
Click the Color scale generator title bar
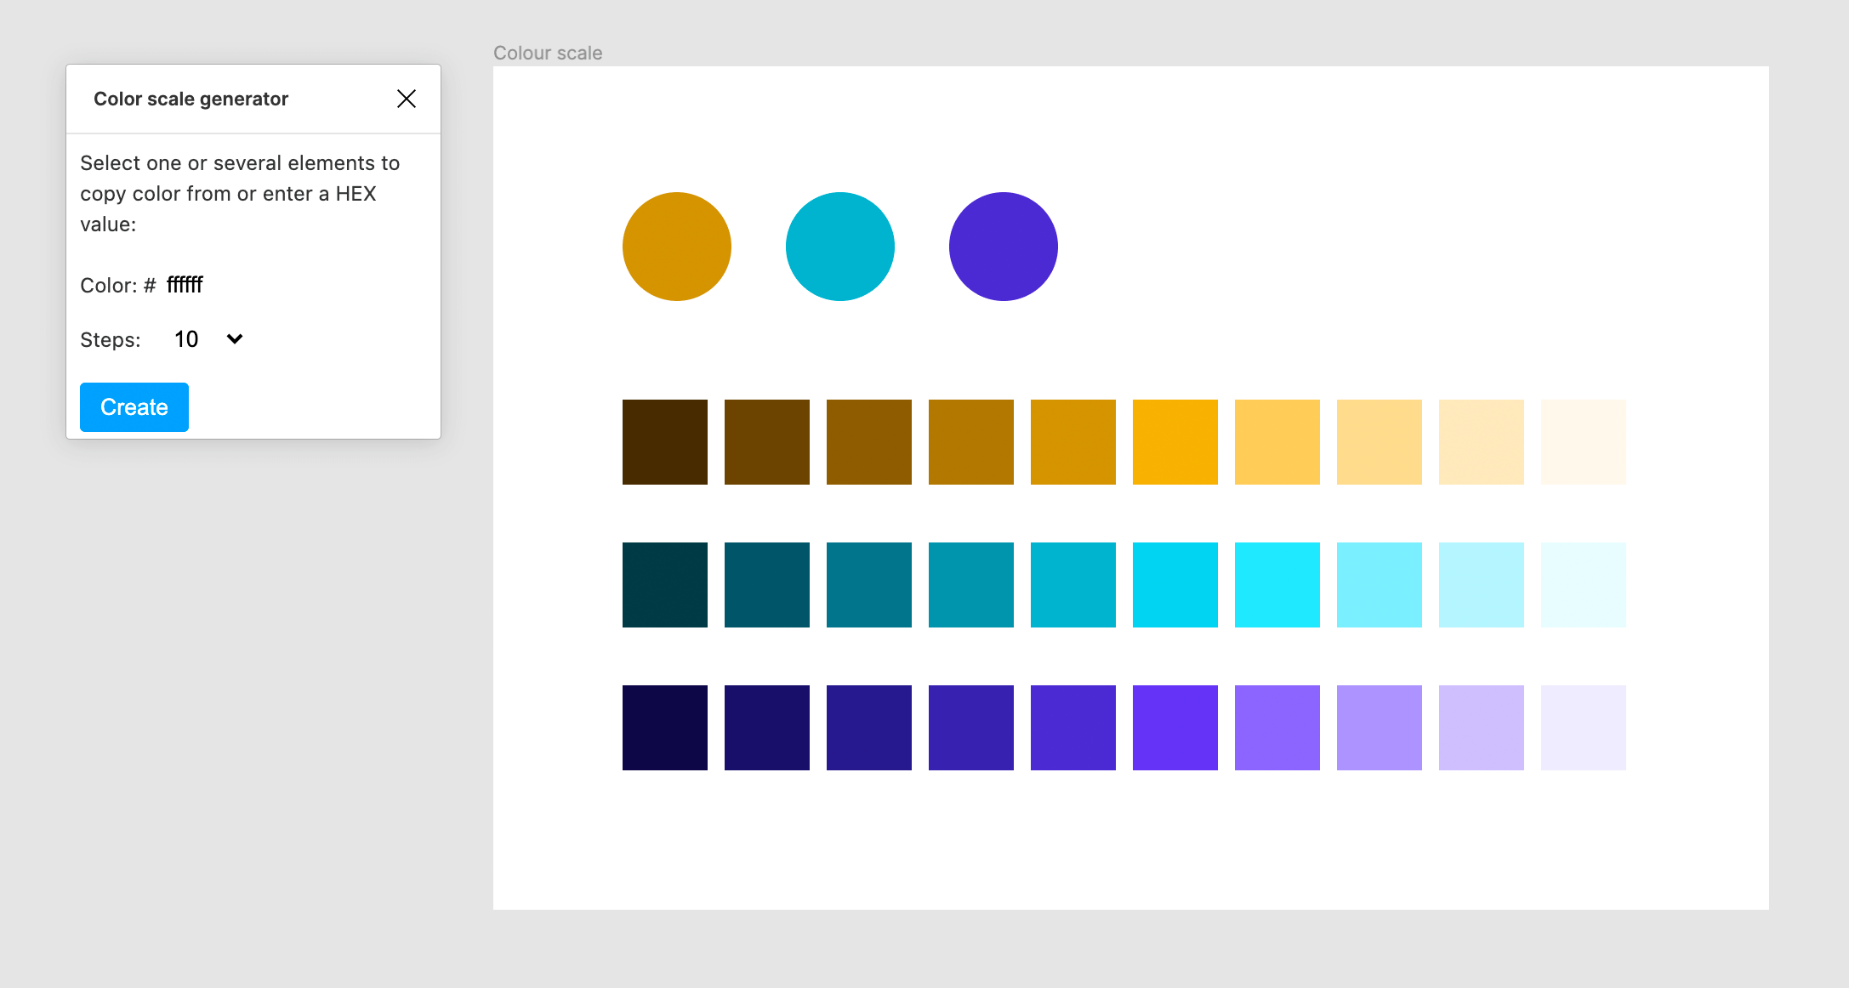pos(191,99)
